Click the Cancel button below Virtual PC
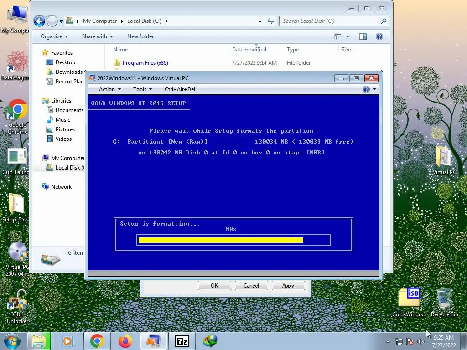The width and height of the screenshot is (467, 350). click(x=251, y=286)
